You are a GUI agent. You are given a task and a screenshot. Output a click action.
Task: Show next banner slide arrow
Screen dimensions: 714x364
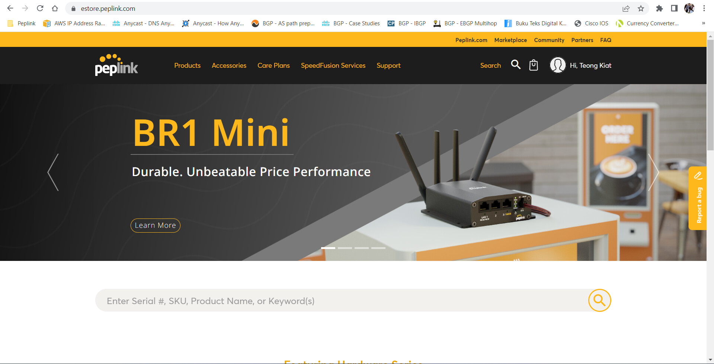point(653,172)
